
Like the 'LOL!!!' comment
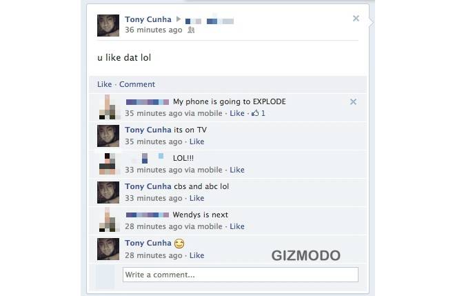(237, 170)
